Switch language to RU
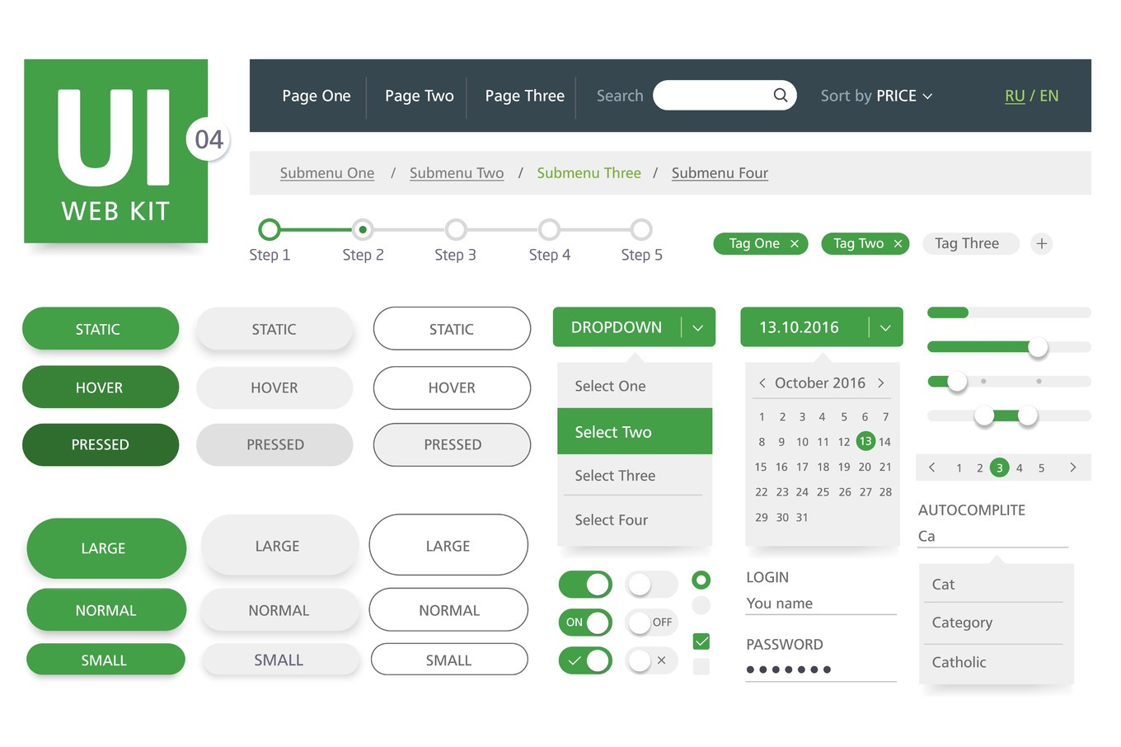The image size is (1121, 747). tap(1015, 96)
